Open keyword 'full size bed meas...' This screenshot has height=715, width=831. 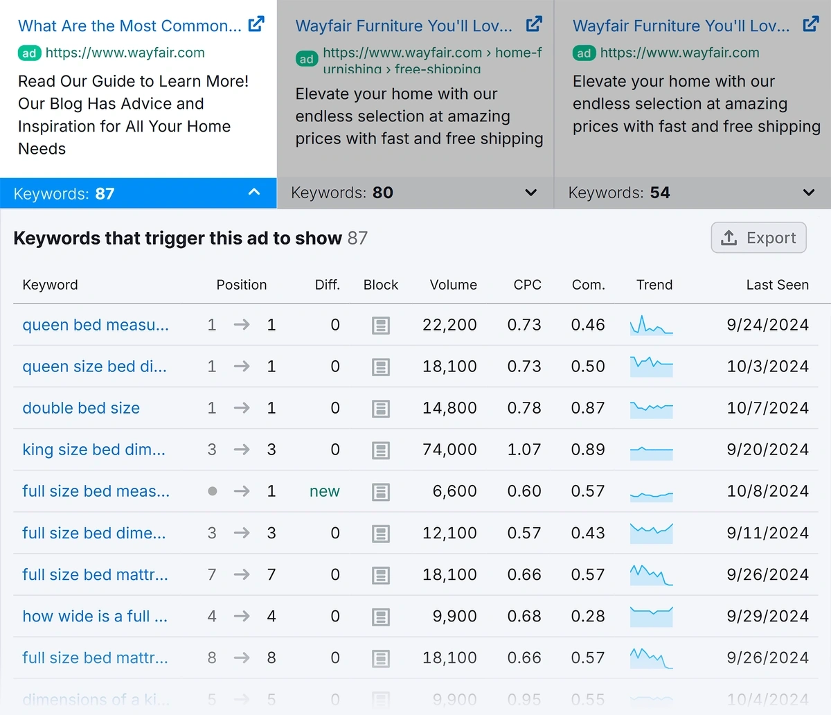[96, 491]
